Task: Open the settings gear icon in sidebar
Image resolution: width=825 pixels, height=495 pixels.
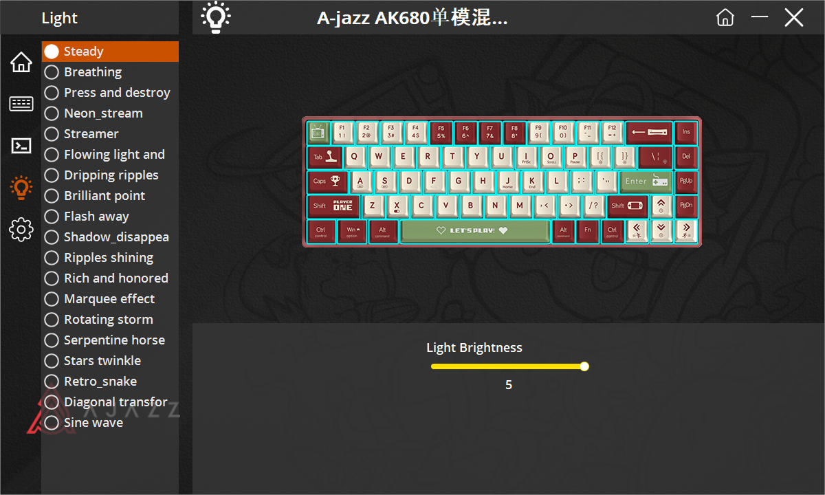Action: click(21, 229)
